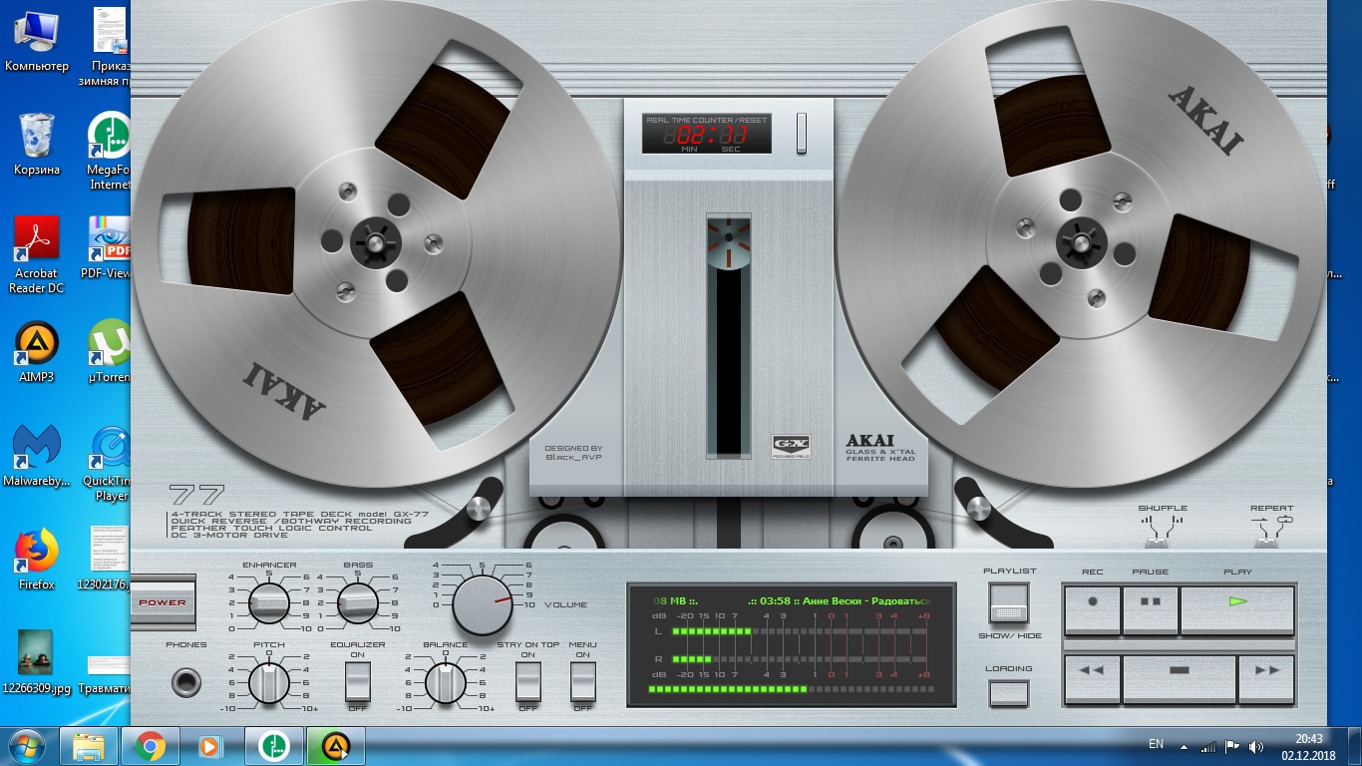Viewport: 1362px width, 766px height.
Task: Open the network icon in the system tray
Action: pos(1207,746)
